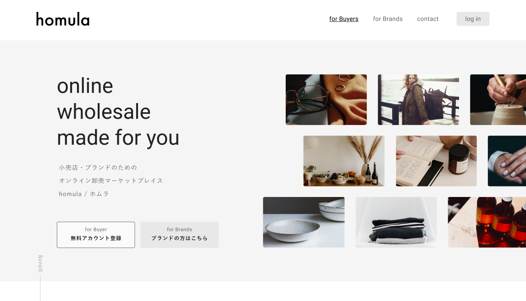526x301 pixels.
Task: Click the clasped hands photo
Action: (507, 161)
